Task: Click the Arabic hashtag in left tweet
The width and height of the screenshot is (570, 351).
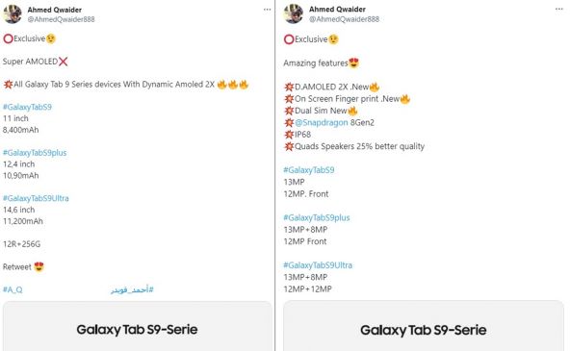Action: coord(132,289)
